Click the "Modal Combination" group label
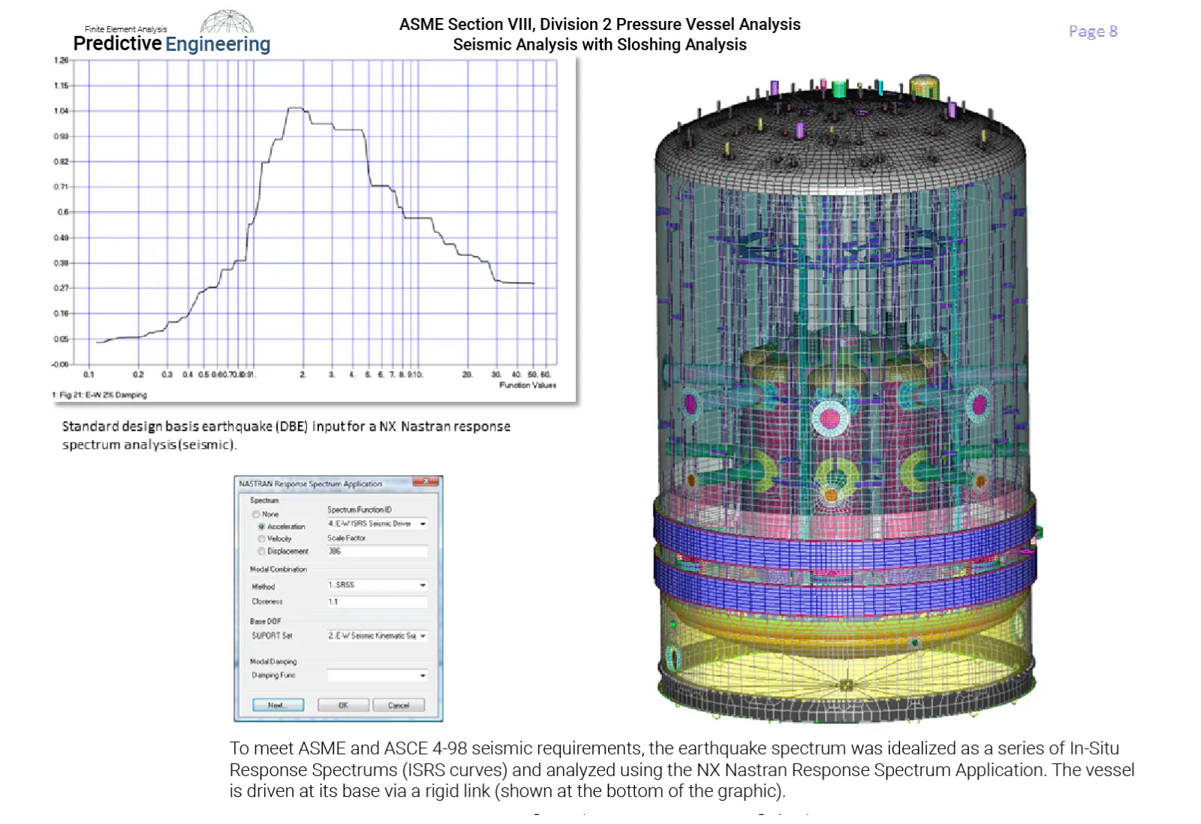This screenshot has height=824, width=1201. pyautogui.click(x=278, y=570)
